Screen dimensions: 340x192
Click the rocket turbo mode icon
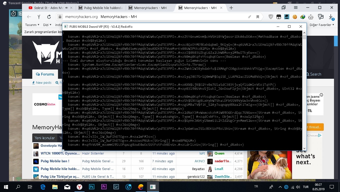point(249,17)
